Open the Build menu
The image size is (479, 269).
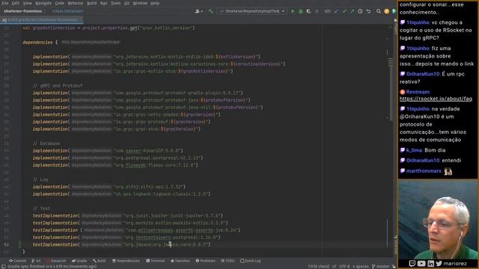tap(91, 3)
